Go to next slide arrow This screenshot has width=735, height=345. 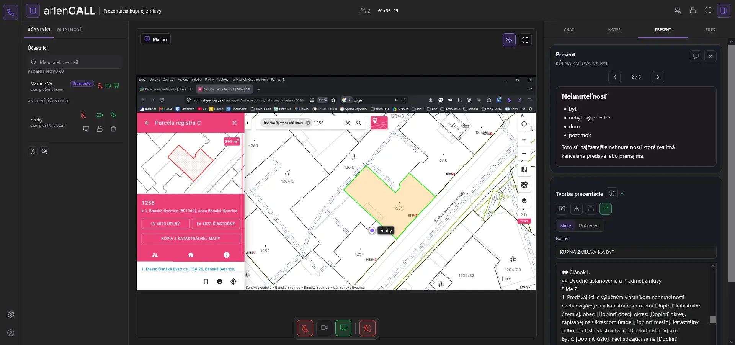(x=658, y=77)
